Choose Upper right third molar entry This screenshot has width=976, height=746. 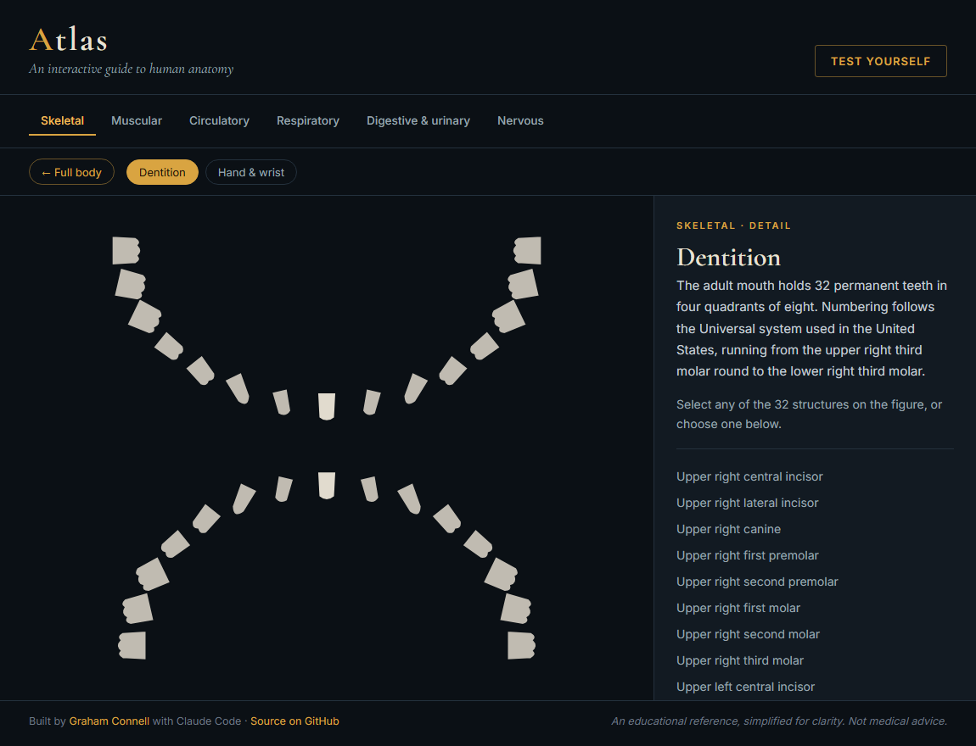739,660
